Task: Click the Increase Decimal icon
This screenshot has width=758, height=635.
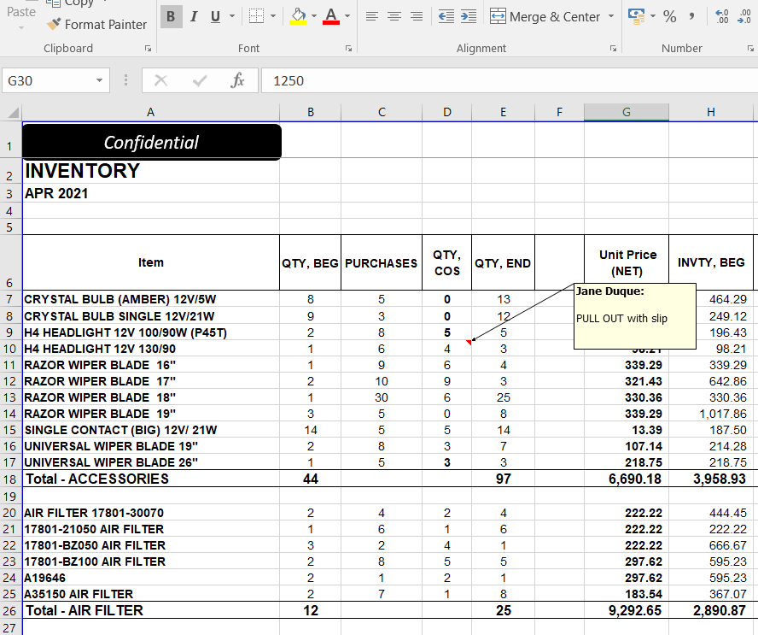Action: [x=722, y=17]
